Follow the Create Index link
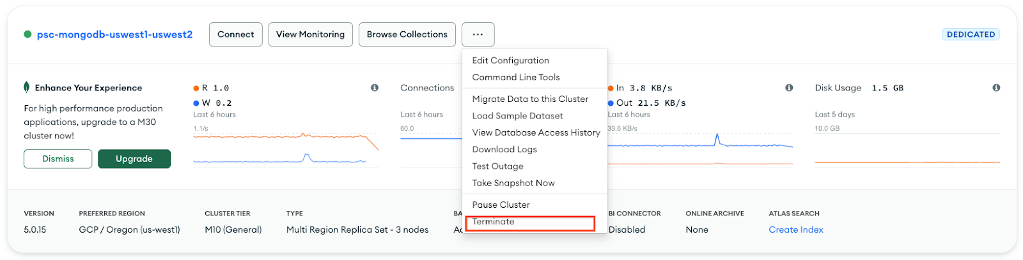 [795, 229]
